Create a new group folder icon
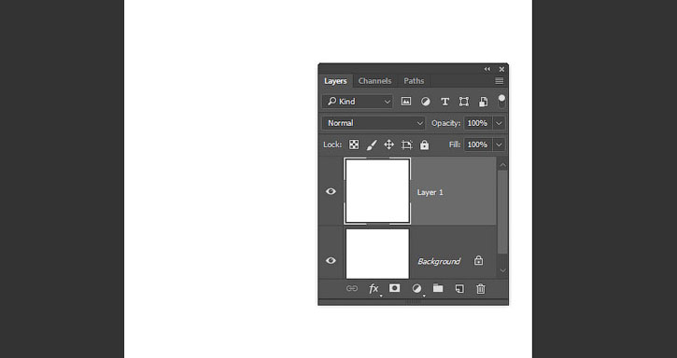This screenshot has width=677, height=358. tap(438, 288)
